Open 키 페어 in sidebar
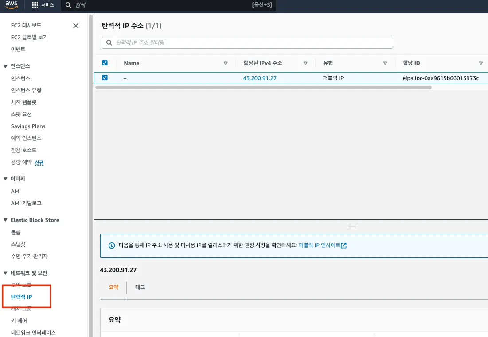 point(19,321)
